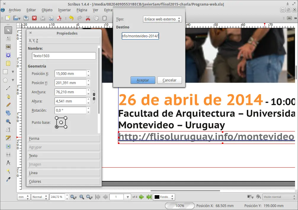298x210 pixels.
Task: Choose the Insert Text Frame tool
Action: pos(8,39)
